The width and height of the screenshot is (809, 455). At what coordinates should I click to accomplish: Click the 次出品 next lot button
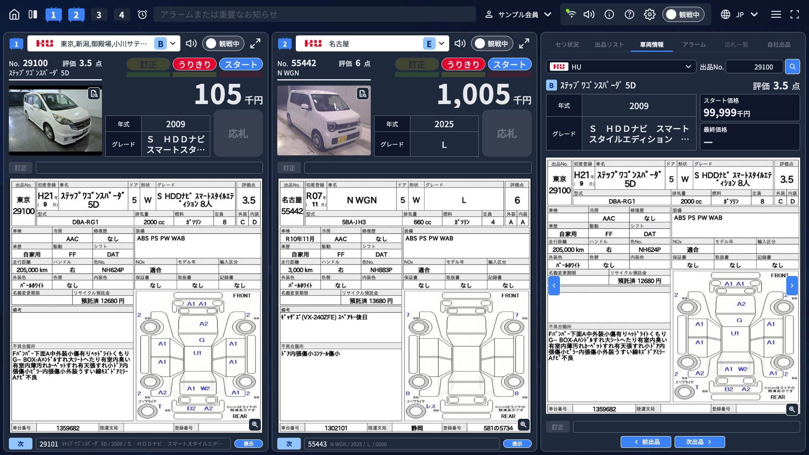pyautogui.click(x=699, y=442)
